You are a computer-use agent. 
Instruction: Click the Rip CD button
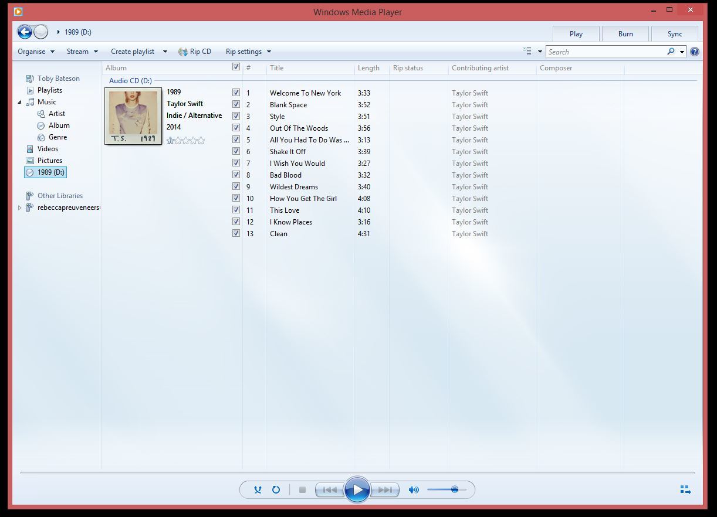(x=195, y=52)
